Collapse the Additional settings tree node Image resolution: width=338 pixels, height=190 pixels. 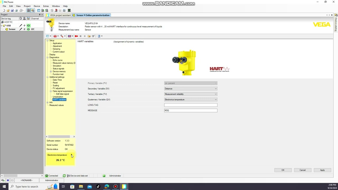coord(48,77)
